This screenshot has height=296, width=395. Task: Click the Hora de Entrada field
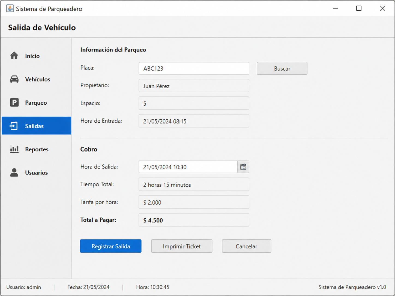click(x=194, y=121)
